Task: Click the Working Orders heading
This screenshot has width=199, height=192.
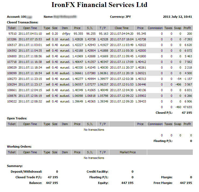Action: [19, 147]
